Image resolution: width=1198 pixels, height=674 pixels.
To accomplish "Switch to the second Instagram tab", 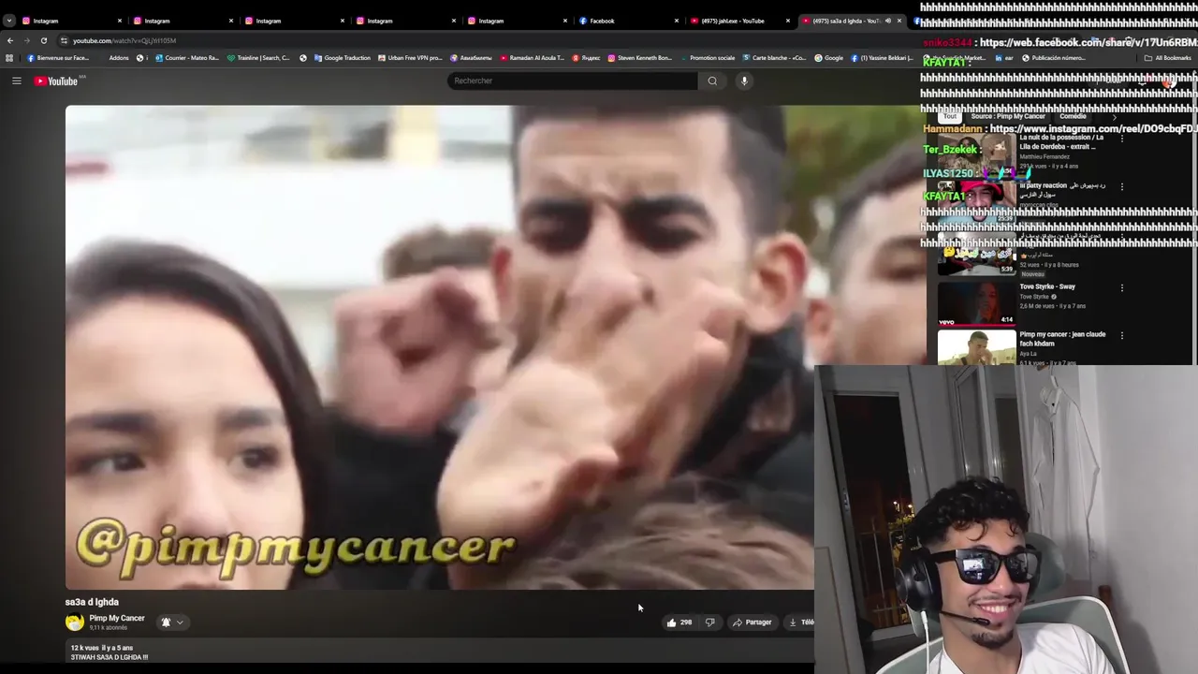I will tap(182, 21).
